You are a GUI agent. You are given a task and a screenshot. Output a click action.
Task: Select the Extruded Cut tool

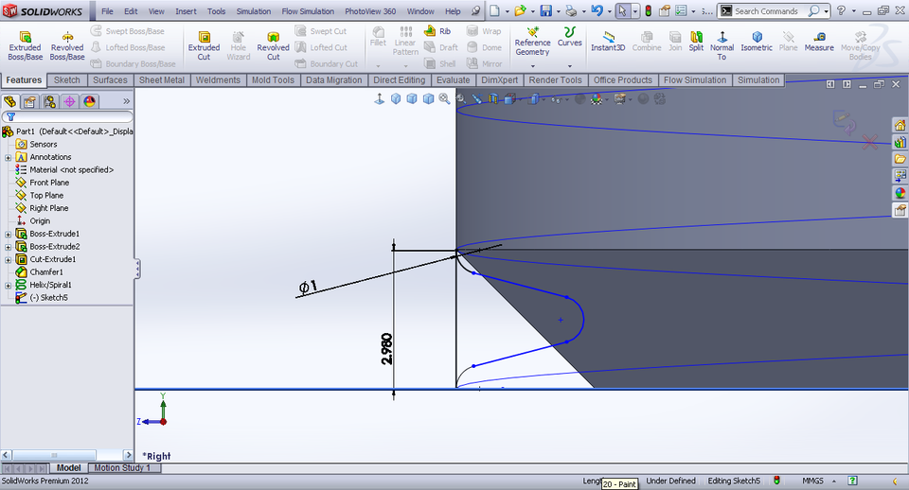(x=204, y=45)
